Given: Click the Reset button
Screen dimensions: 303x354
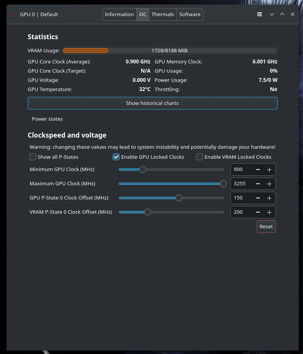Looking at the screenshot, I should (x=266, y=226).
